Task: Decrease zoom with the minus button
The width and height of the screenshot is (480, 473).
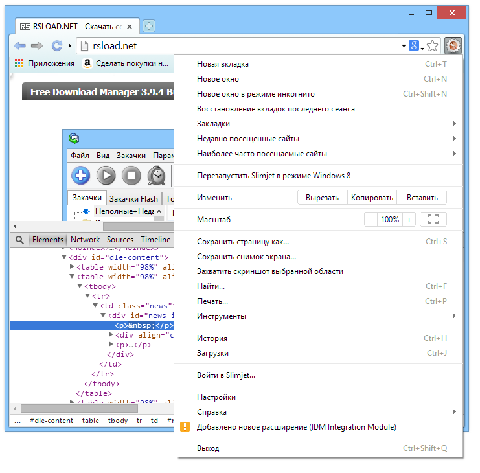Action: coord(371,220)
